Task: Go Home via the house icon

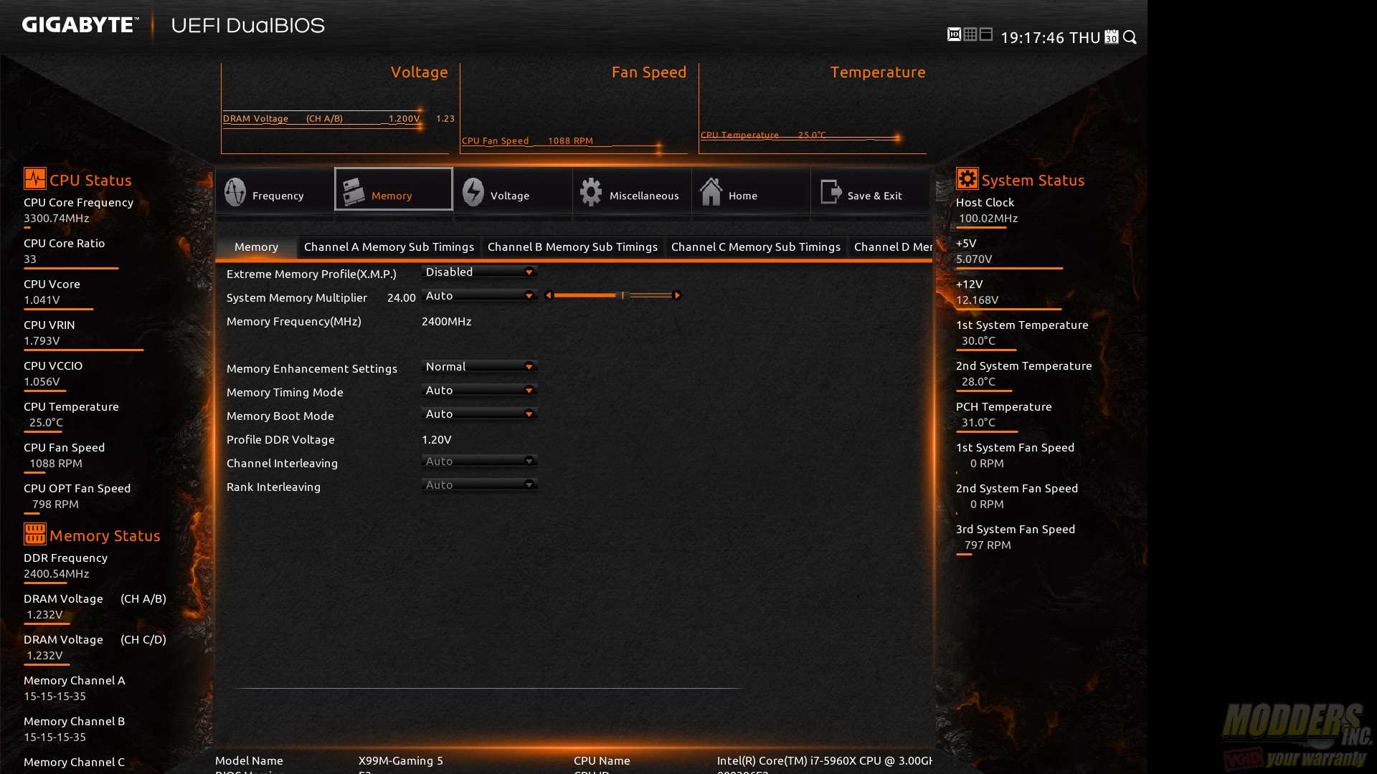Action: click(711, 192)
